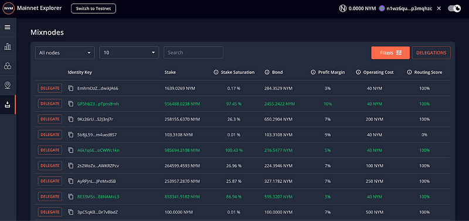Click the Routing Score info icon

pyautogui.click(x=409, y=72)
